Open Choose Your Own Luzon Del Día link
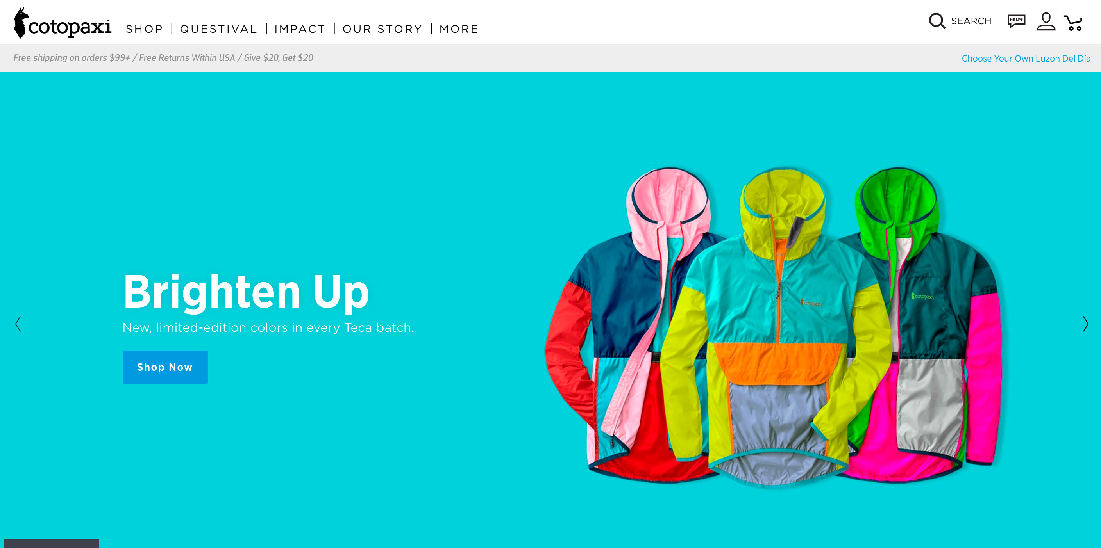1101x548 pixels. tap(1026, 59)
